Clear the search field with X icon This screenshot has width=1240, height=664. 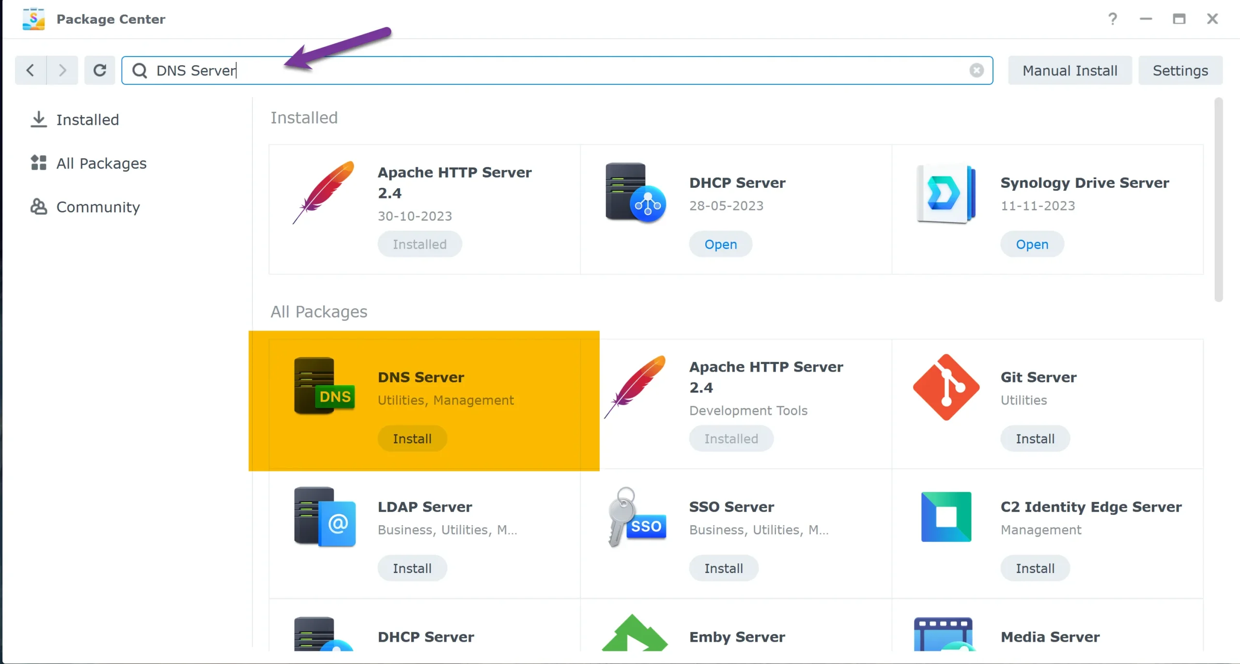976,71
